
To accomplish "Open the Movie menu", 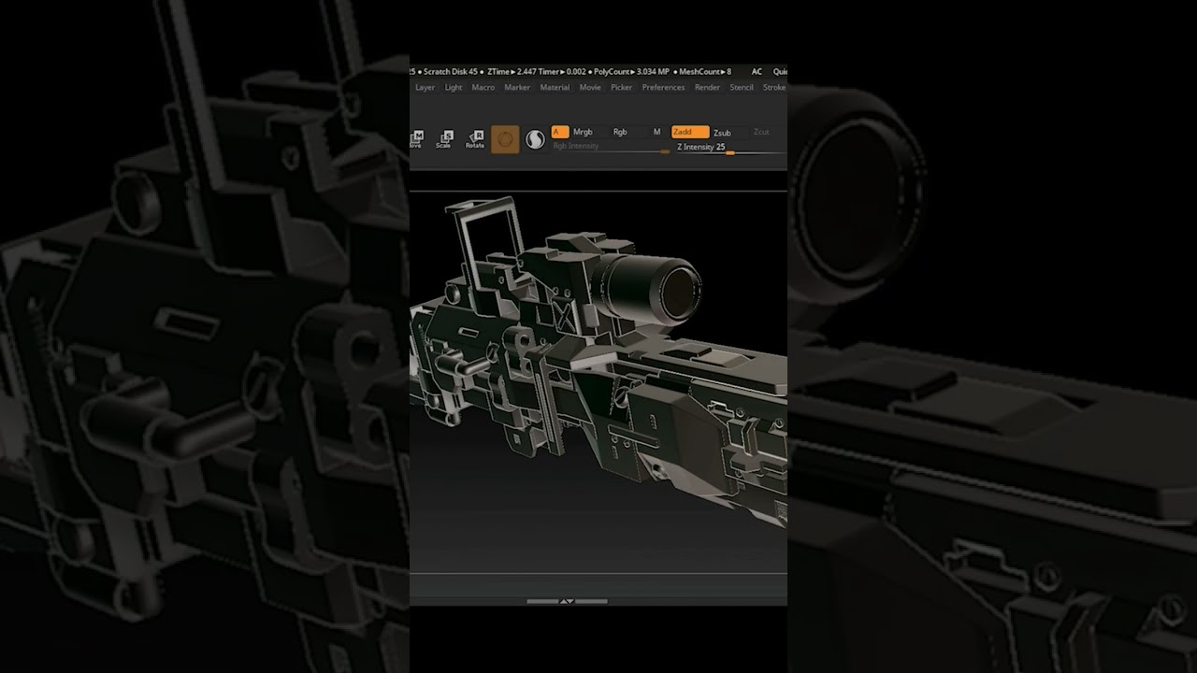I will (x=590, y=87).
